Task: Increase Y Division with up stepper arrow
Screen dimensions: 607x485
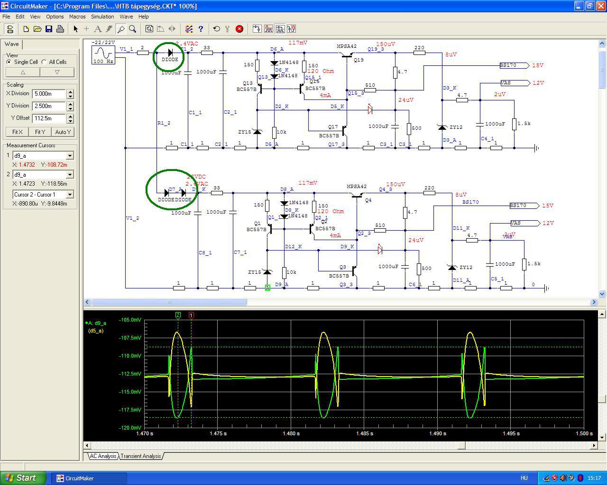Action: coord(70,104)
